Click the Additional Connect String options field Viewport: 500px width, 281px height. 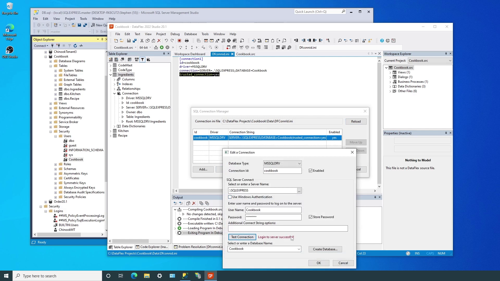288,228
